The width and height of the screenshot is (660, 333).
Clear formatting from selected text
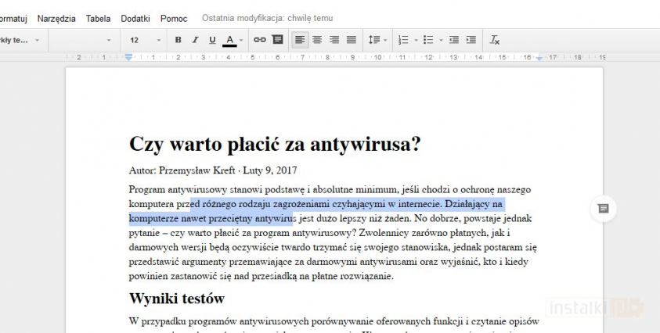point(494,40)
